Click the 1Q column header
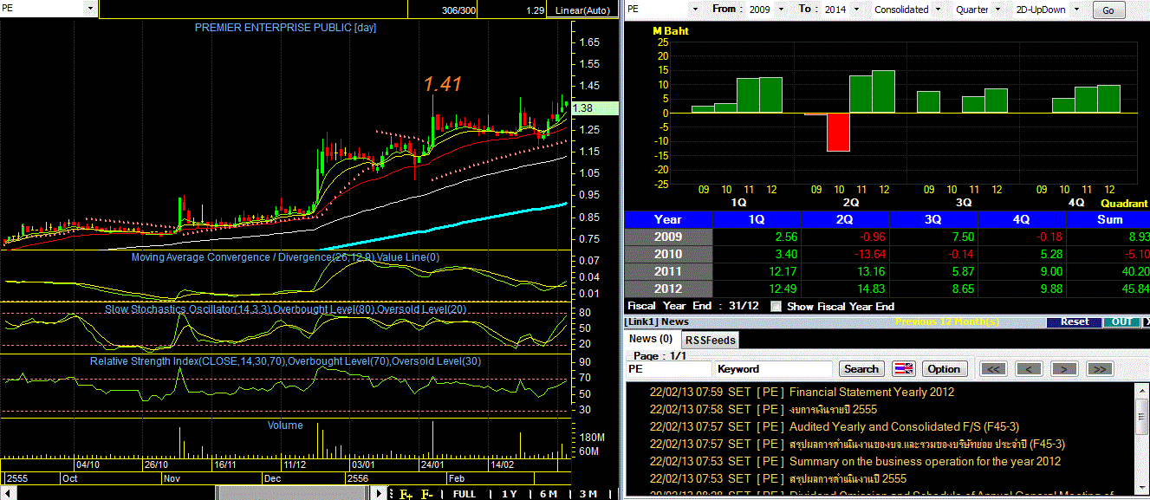 tap(757, 219)
